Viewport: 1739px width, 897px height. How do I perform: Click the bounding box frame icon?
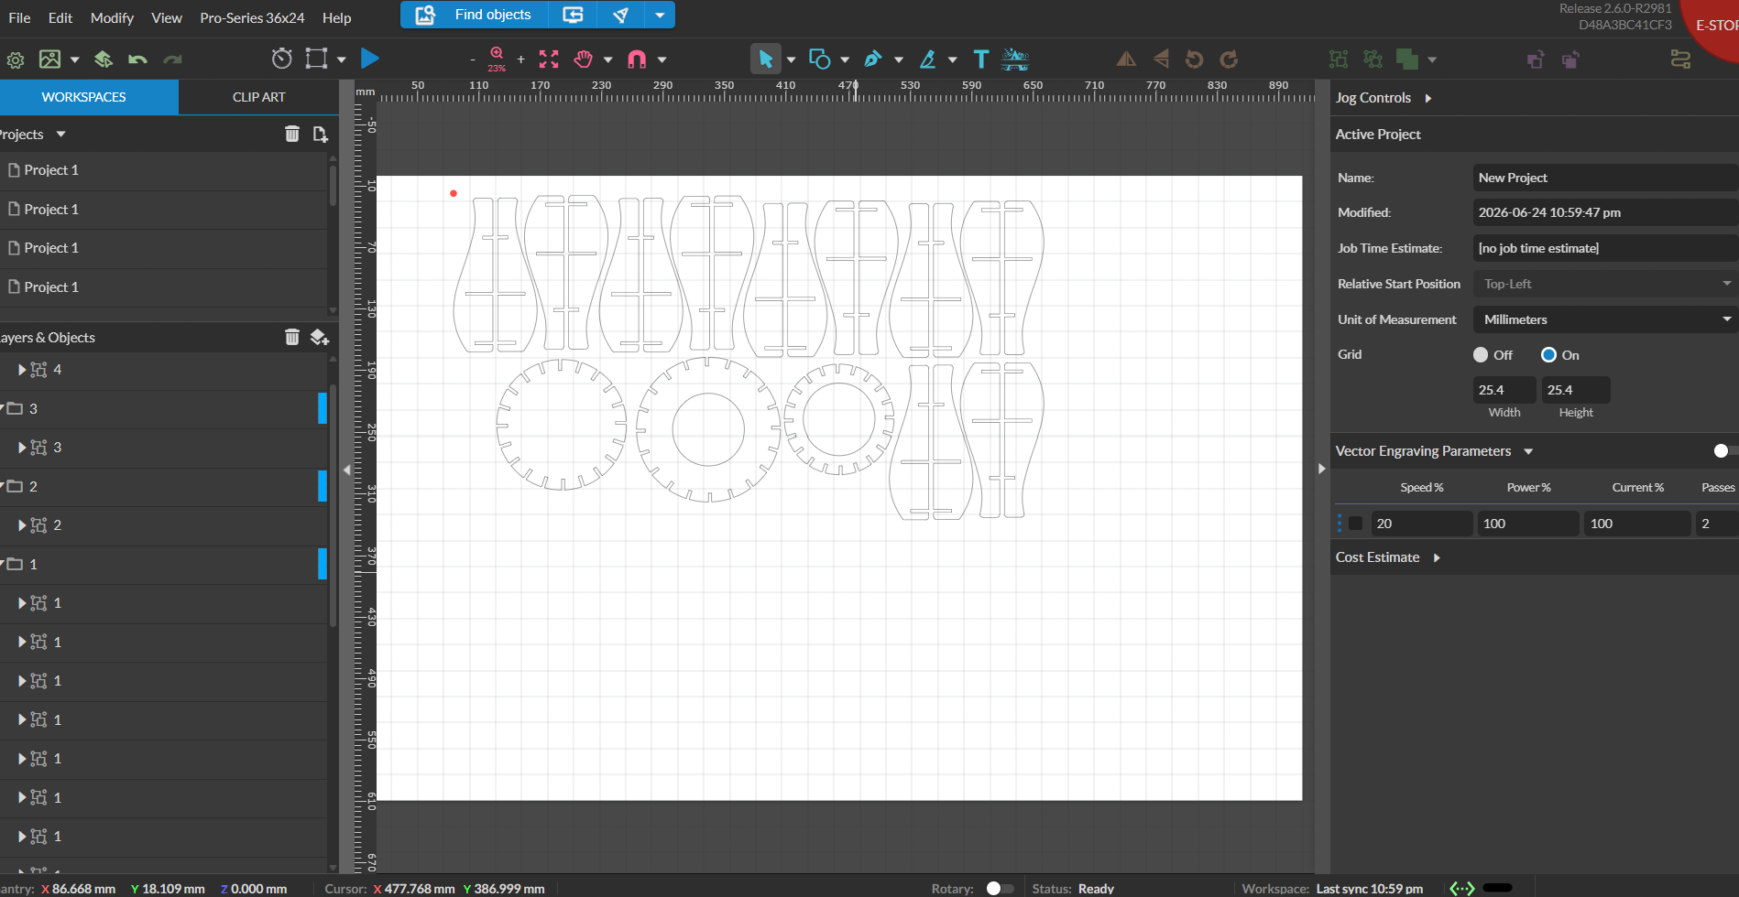point(316,59)
